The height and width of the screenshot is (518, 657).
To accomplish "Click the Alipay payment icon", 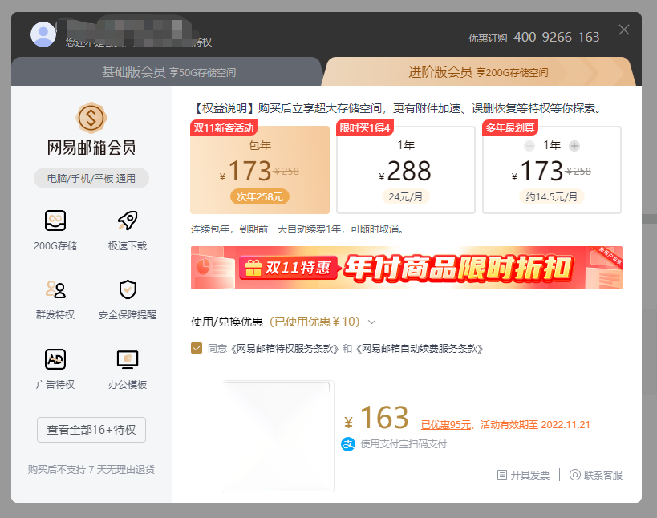I will point(347,444).
